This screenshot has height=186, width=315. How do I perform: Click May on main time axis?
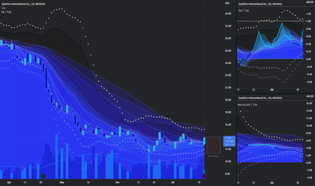pos(62,182)
